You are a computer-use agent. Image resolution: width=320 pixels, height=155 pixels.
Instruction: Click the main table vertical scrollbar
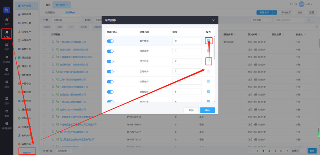(319, 43)
